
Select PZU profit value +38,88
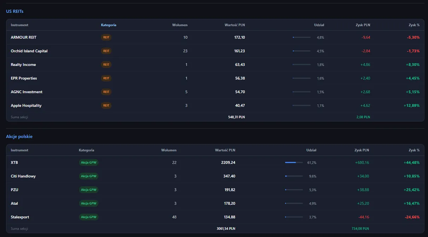pos(363,190)
